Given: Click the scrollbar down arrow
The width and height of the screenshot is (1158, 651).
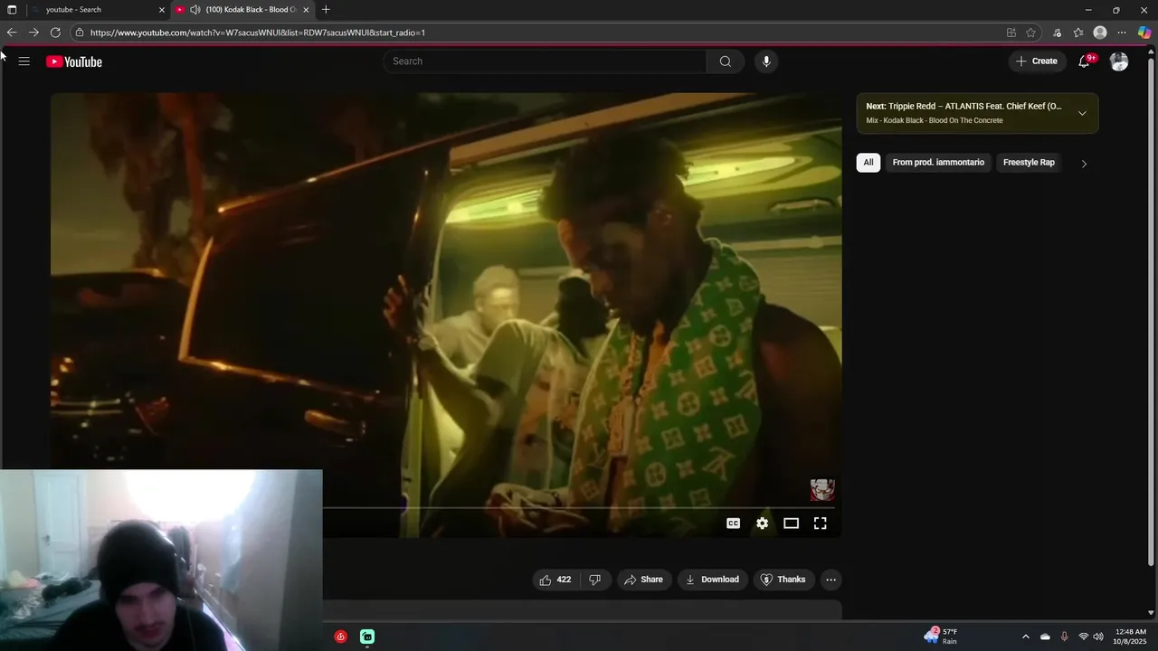Looking at the screenshot, I should 1152,612.
